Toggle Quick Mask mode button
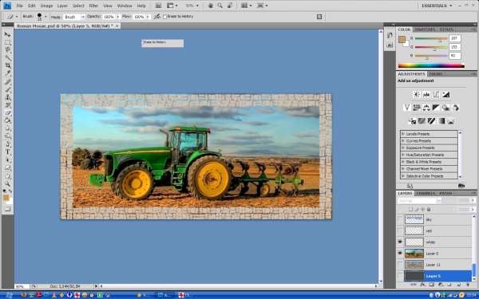This screenshot has height=299, width=479. [7, 209]
